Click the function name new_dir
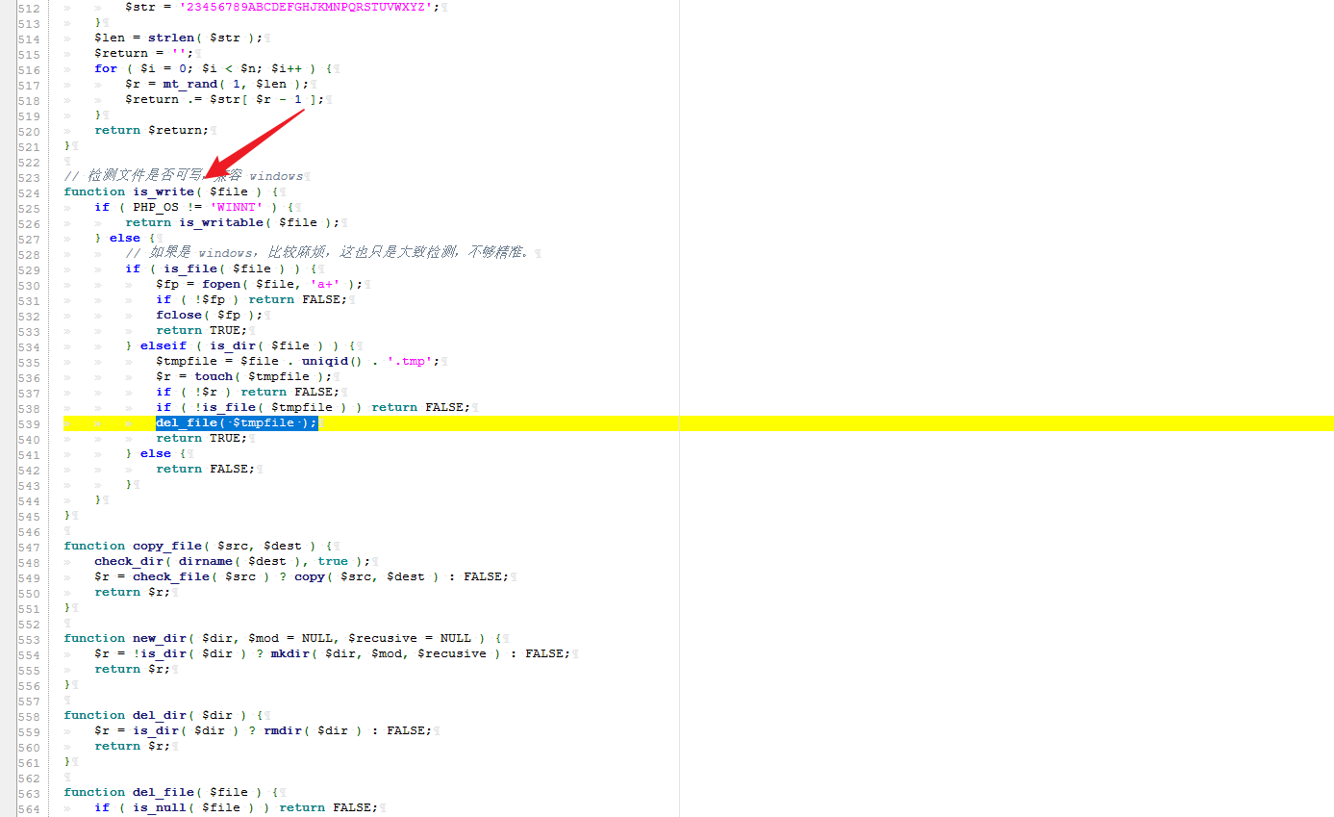 point(161,637)
